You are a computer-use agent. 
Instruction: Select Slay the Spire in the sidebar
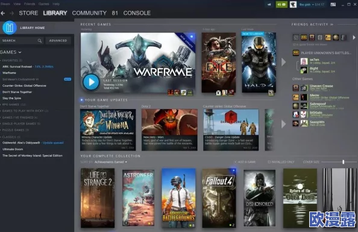click(11, 98)
